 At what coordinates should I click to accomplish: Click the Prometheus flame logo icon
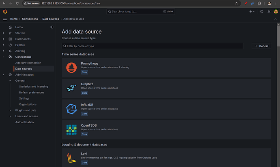click(x=71, y=68)
